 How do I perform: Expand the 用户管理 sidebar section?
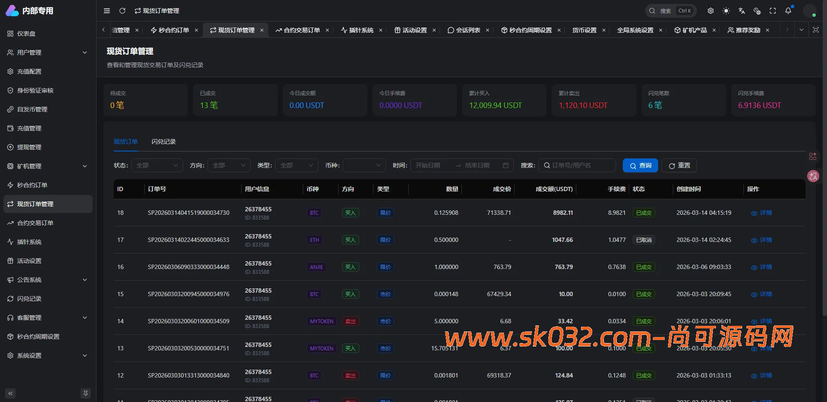[x=47, y=53]
